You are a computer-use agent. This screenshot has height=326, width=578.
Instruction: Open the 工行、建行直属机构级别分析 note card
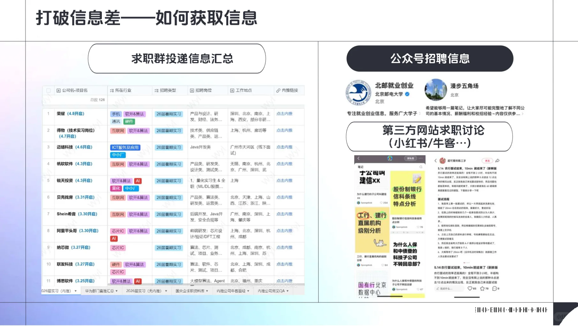(x=372, y=238)
